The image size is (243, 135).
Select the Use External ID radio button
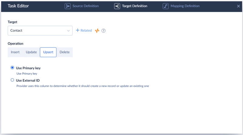point(12,80)
